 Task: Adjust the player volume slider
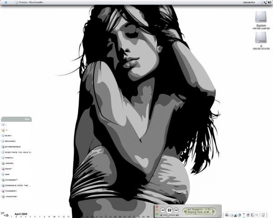pyautogui.click(x=169, y=215)
